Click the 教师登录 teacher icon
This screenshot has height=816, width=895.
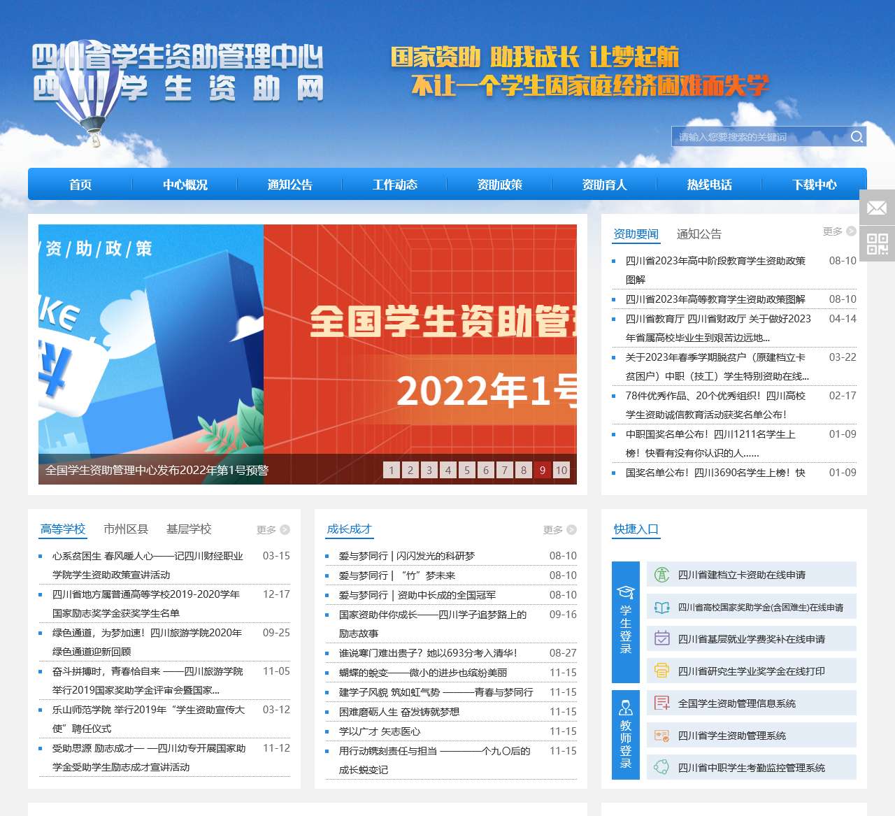626,707
